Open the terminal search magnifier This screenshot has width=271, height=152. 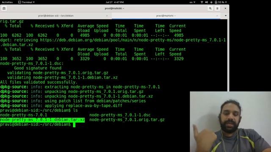(210, 8)
